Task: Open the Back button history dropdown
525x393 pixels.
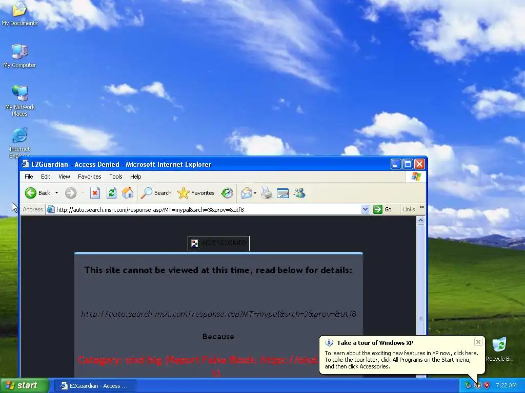Action: [x=56, y=193]
